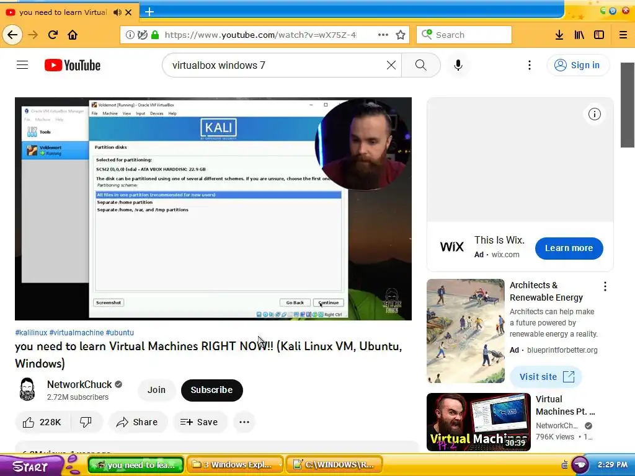Screen dimensions: 635x476
Task: Show site information icon in address bar
Action: pyautogui.click(x=130, y=35)
